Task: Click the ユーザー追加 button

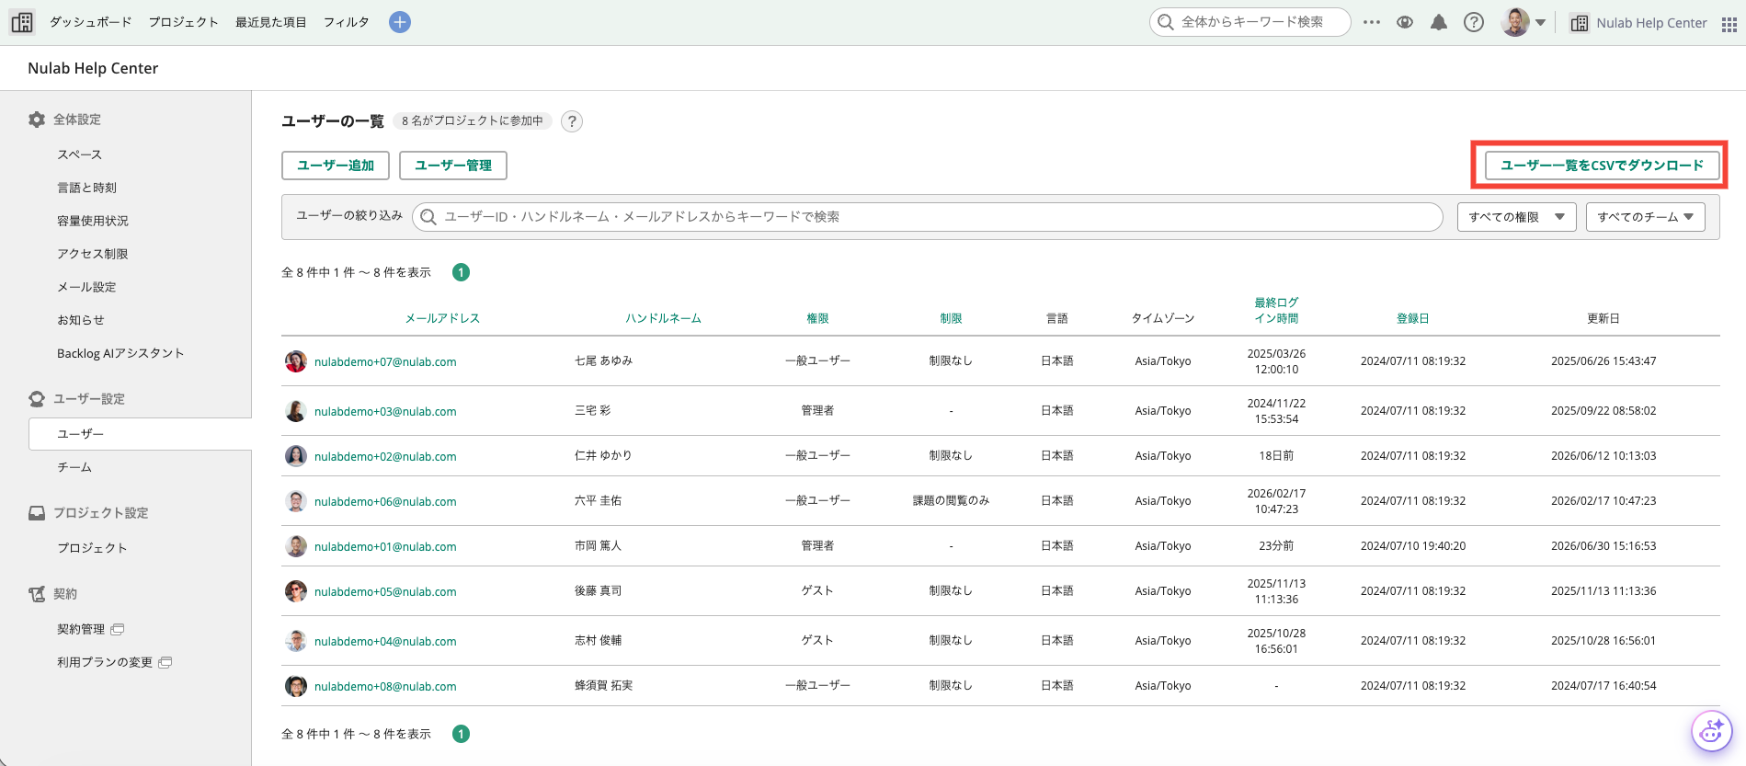Action: coord(336,166)
